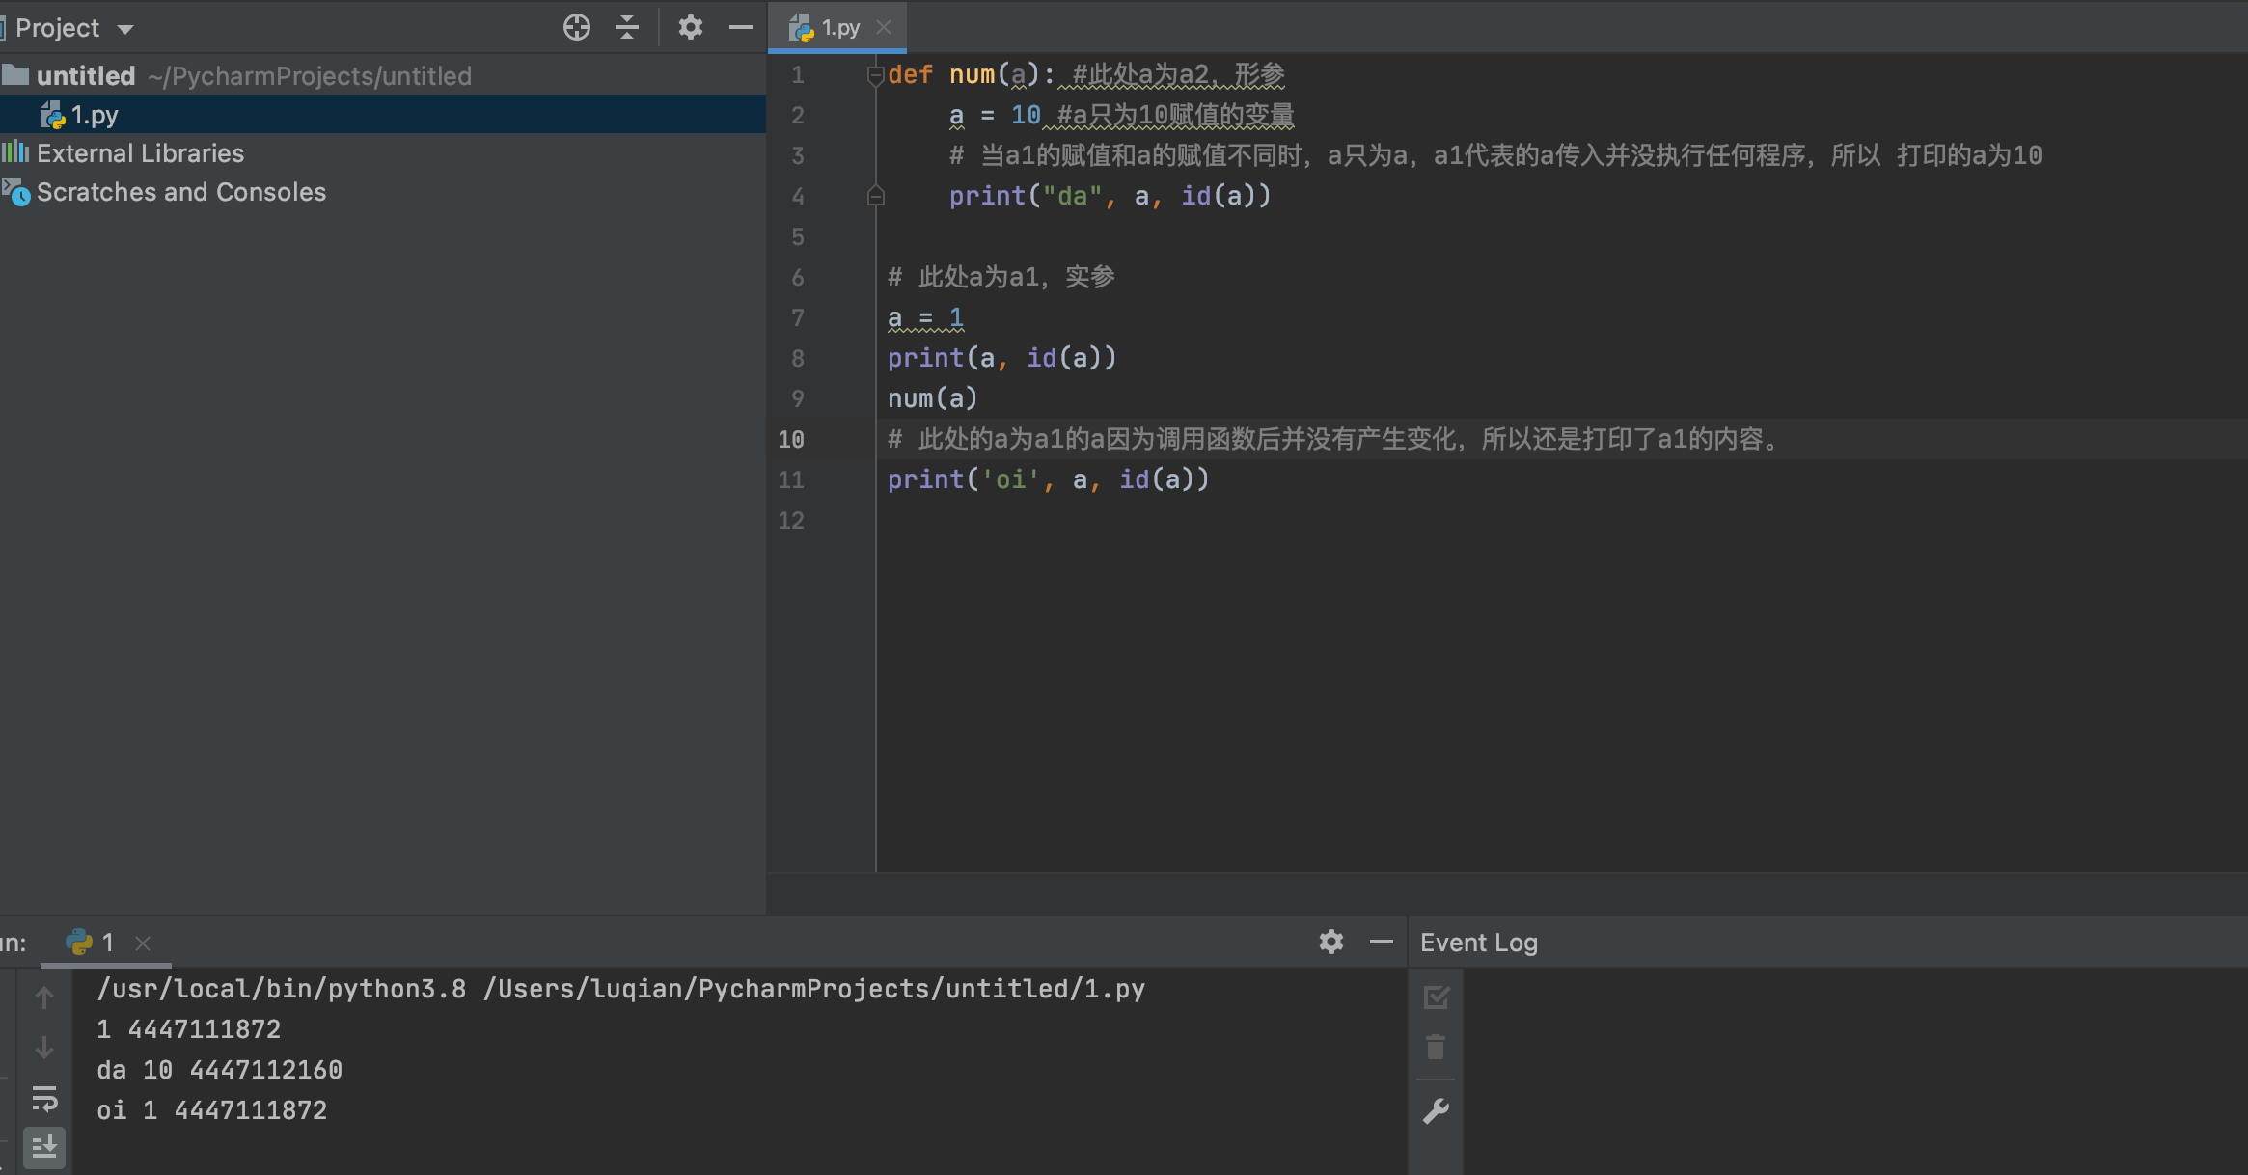Hide the Project panel with minus icon

[x=740, y=27]
